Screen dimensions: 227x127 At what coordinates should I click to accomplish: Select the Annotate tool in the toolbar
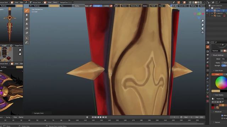pyautogui.click(x=27, y=43)
